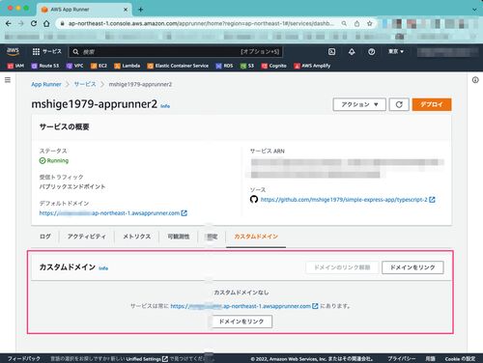483x363 pixels.
Task: Open the left hamburger navigation menu
Action: point(8,80)
